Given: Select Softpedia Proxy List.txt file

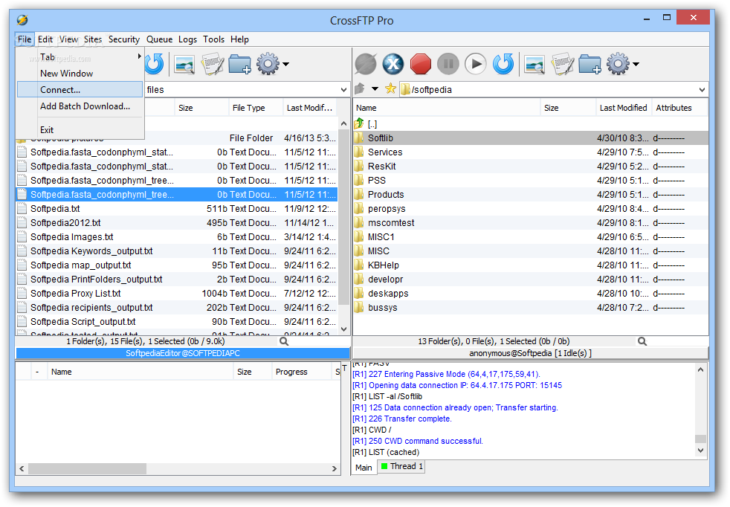Looking at the screenshot, I should pos(177,294).
